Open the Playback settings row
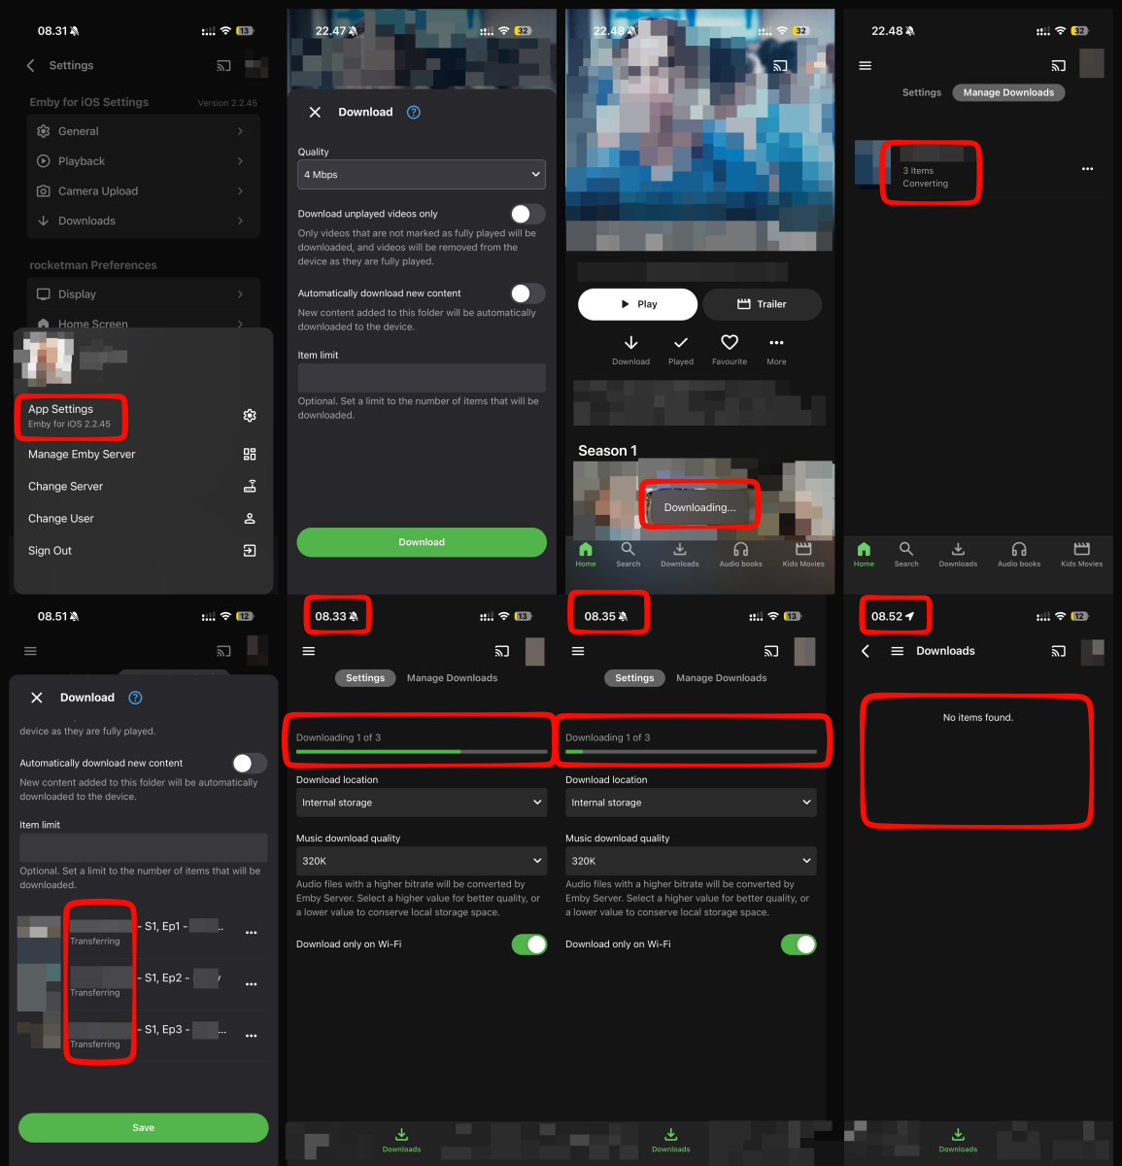 [143, 161]
